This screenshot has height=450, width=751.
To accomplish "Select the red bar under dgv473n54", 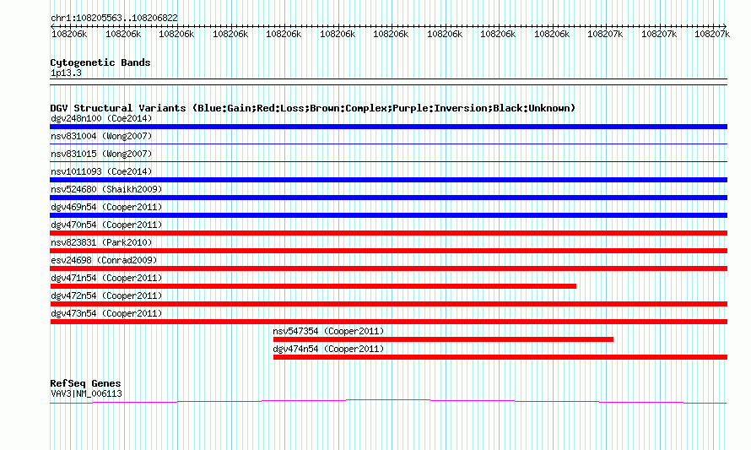I will click(x=388, y=322).
